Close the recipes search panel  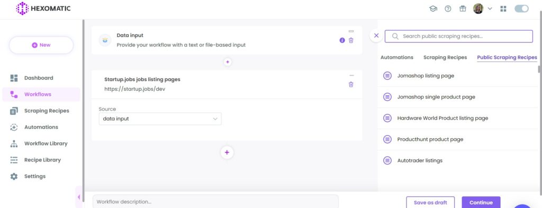coord(376,35)
